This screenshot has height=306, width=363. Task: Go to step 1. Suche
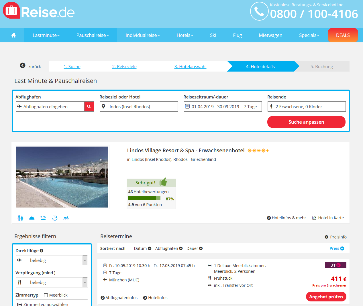72,66
